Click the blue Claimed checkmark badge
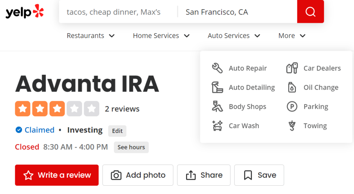Viewport: 354px width, 194px height. (19, 130)
